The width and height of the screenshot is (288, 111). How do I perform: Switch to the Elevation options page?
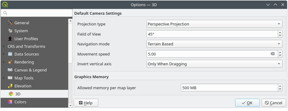(23, 86)
